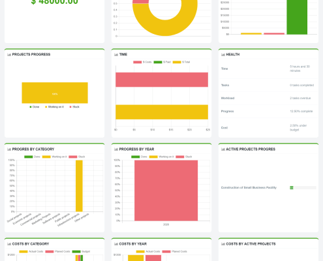Click the tall green bar in top-right chart
Image resolution: width=323 pixels, height=261 pixels.
[297, 17]
